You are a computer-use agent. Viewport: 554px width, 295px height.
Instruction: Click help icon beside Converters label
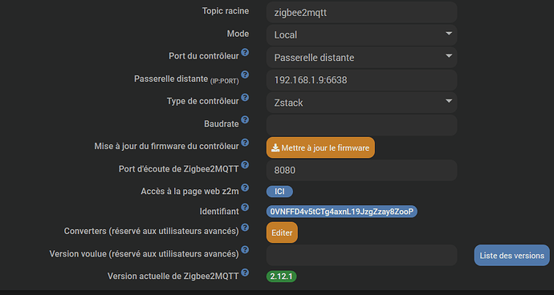245,227
